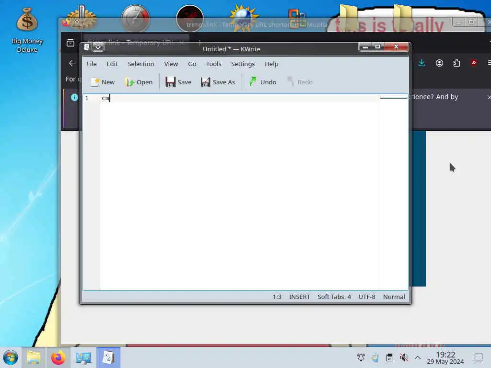491x368 pixels.
Task: Open the File menu in KWrite
Action: click(x=92, y=64)
